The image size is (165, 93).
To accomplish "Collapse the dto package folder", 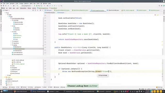I will click(11, 26).
